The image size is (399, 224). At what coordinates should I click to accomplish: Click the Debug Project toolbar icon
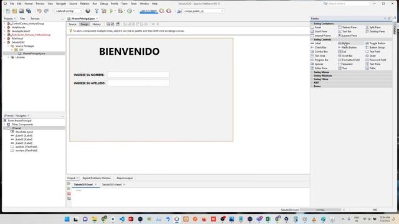pos(120,11)
